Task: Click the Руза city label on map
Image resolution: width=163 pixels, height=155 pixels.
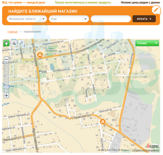Action: (x=43, y=72)
